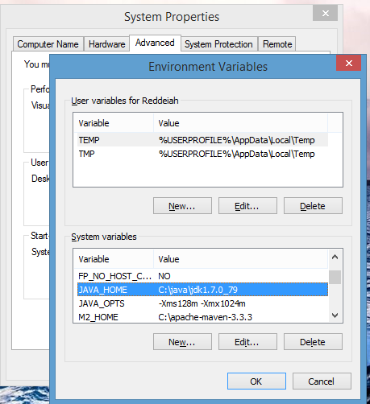
Task: Click Value column header in system variables
Action: (x=240, y=259)
